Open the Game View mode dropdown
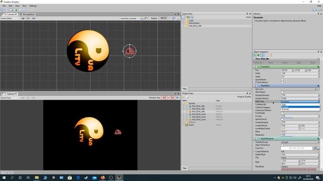Screen dimensions: 323x181 pos(10,98)
